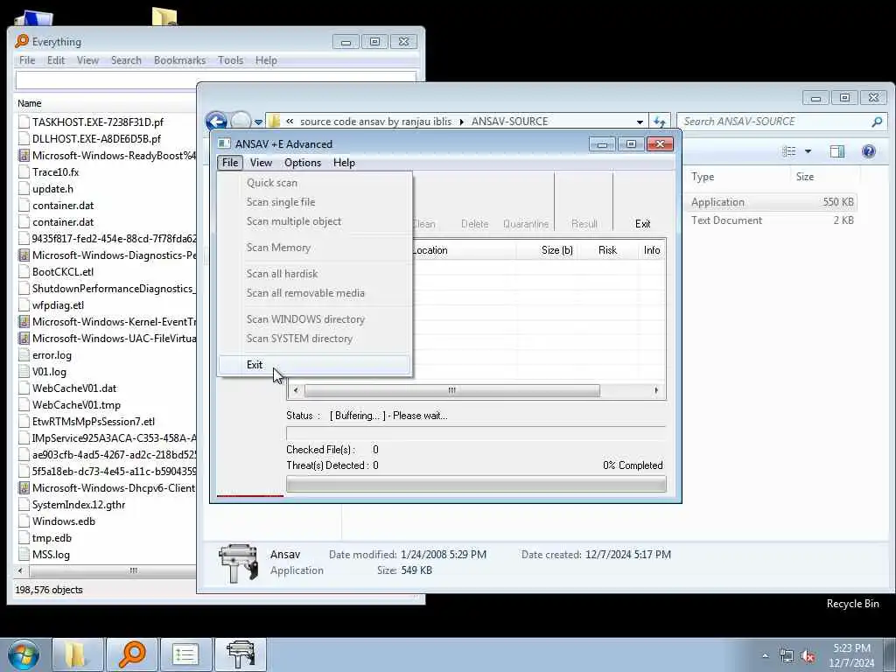Screen dimensions: 896x672
Task: Click the Size column header in Explorer
Action: tap(824, 177)
